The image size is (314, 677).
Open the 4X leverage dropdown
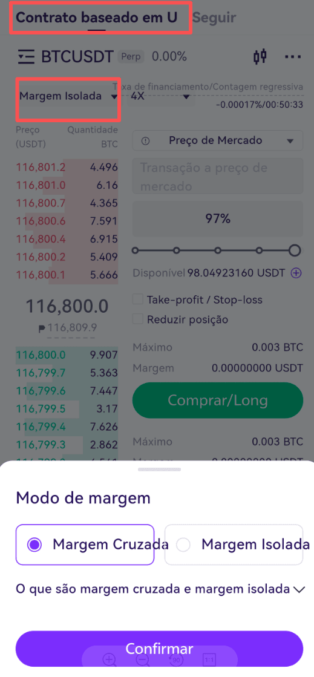click(x=160, y=97)
